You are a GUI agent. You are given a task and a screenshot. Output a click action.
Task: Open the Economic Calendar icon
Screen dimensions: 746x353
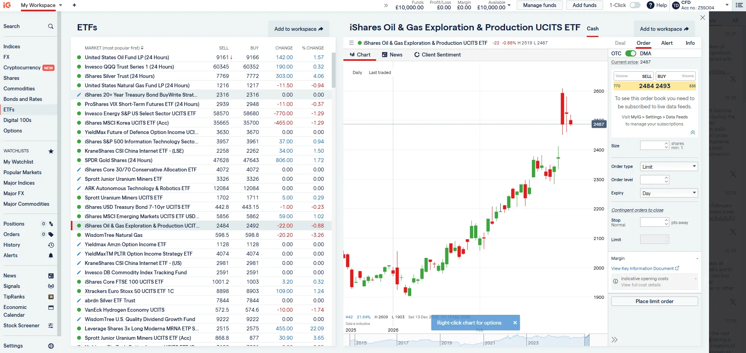(51, 307)
